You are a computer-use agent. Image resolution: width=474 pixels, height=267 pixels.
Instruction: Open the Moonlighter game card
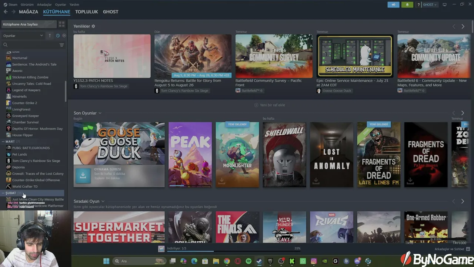coord(237,155)
